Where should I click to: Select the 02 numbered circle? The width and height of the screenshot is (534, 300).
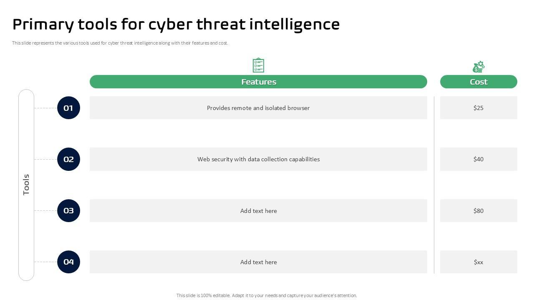[68, 159]
